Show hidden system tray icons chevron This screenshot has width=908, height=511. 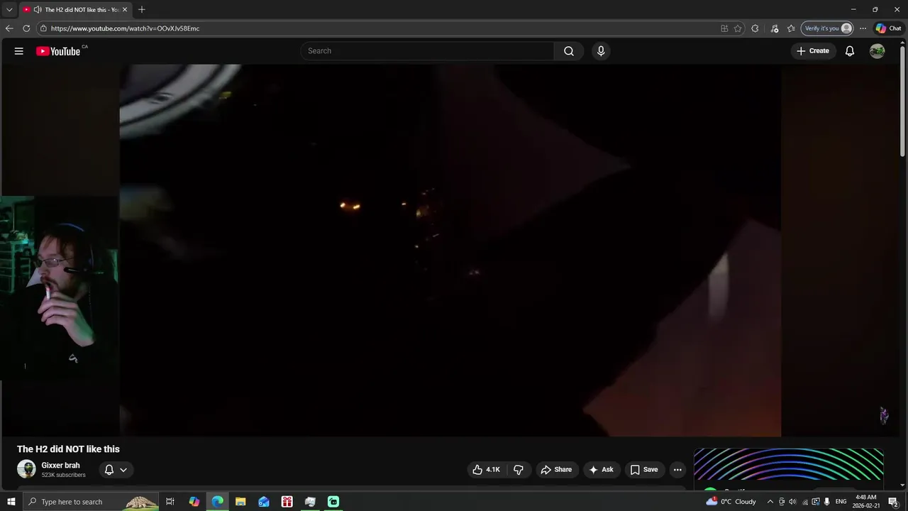(770, 502)
